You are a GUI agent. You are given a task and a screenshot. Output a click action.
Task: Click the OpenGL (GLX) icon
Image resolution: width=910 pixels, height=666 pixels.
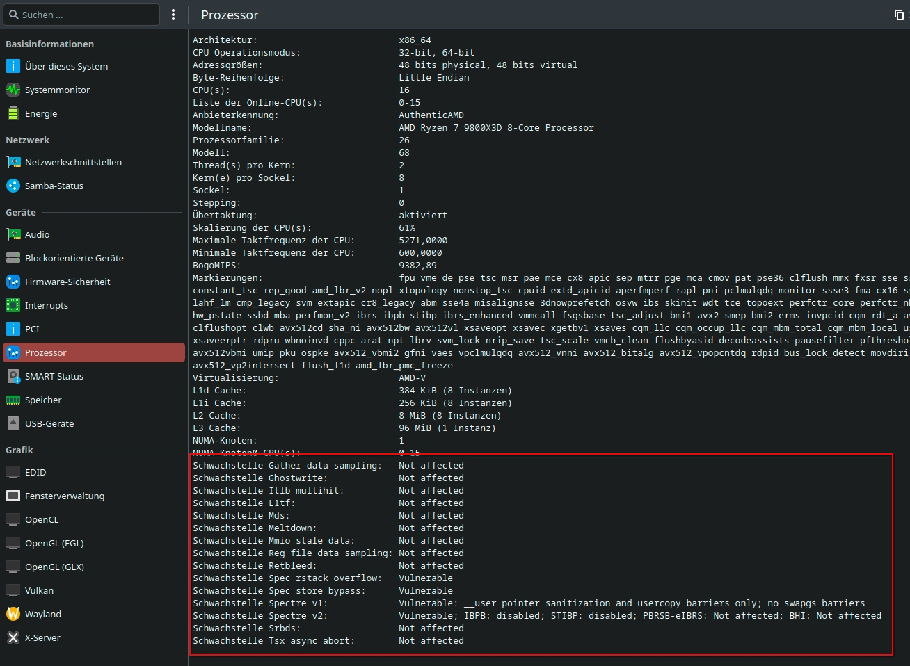coord(13,567)
